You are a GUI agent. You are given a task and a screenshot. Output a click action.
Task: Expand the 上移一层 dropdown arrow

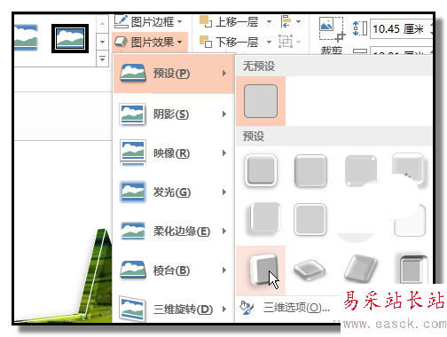click(269, 22)
